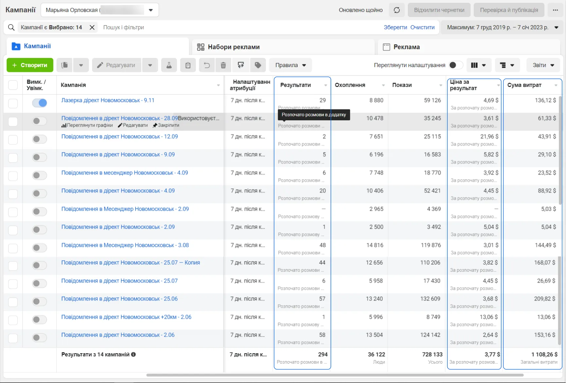Screen dimensions: 566x383
Task: Click the green Створити button
Action: [29, 65]
